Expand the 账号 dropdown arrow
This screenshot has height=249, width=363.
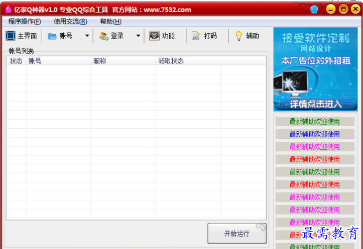pos(87,36)
